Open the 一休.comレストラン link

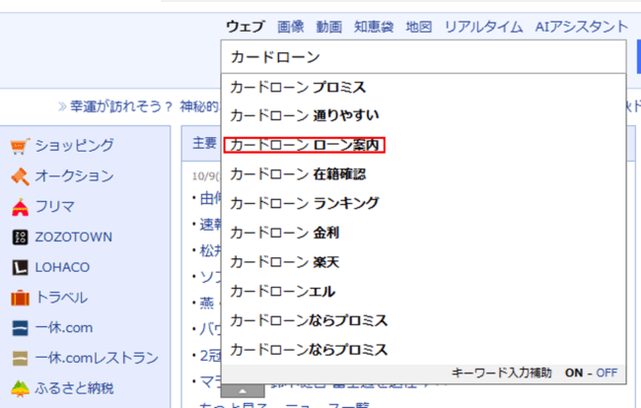coord(97,358)
